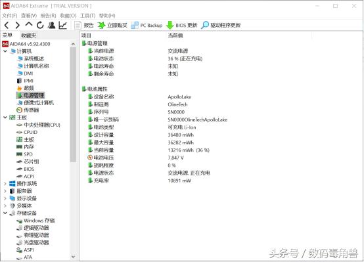Click BIOS 更新 toolbar button
The image size is (364, 262).
(x=182, y=26)
